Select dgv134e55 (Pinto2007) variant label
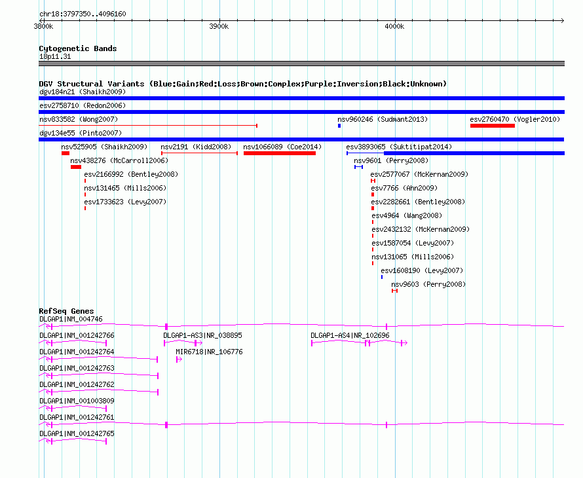583x478 pixels. coord(81,133)
